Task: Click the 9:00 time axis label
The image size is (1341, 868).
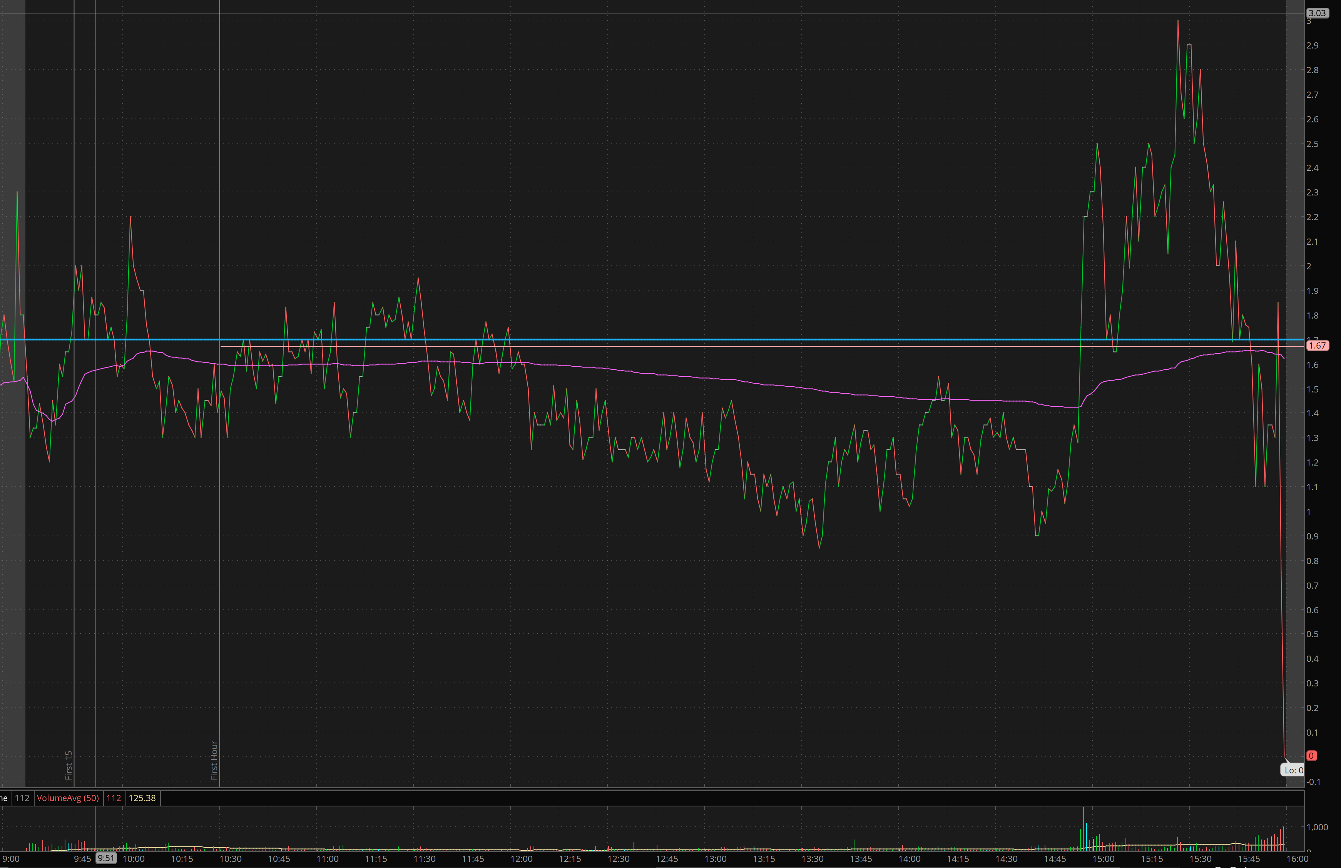Action: (11, 859)
